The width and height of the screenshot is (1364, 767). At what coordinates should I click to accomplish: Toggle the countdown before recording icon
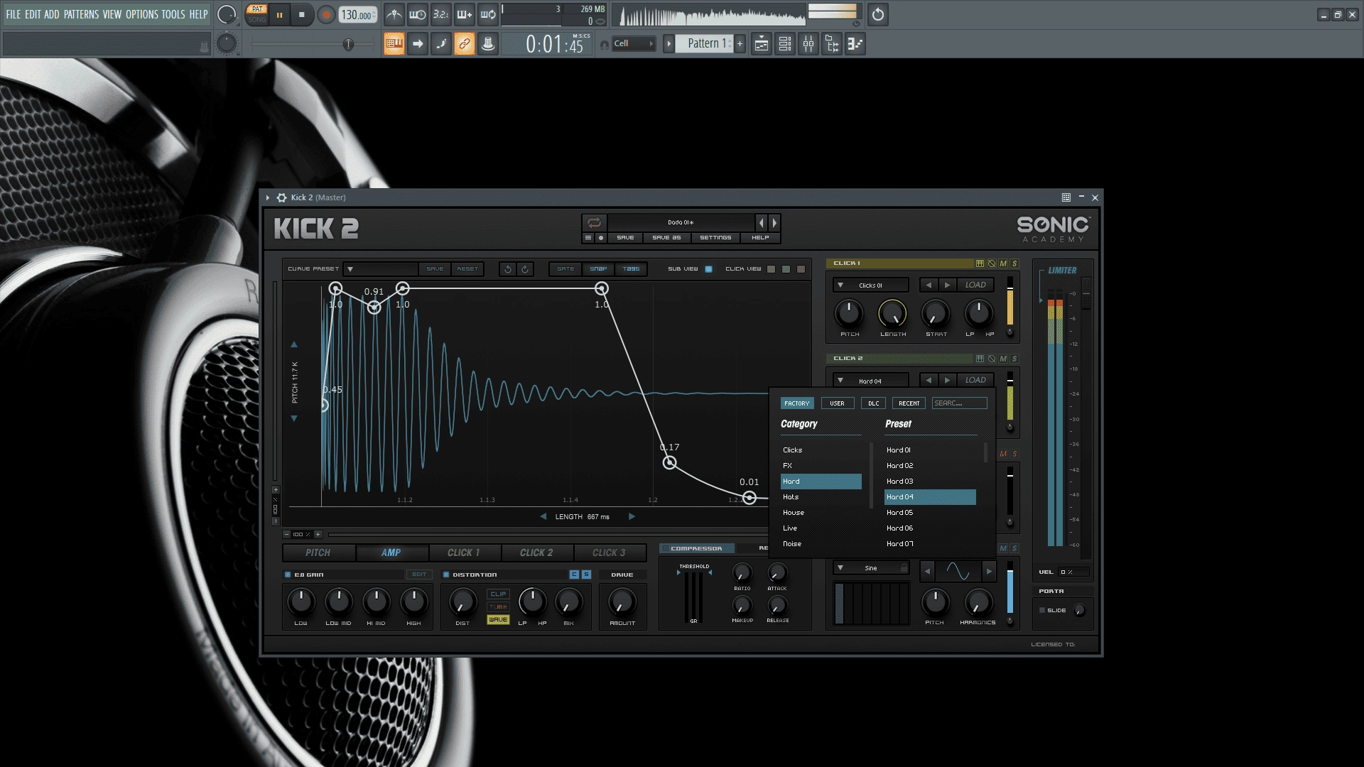point(441,14)
